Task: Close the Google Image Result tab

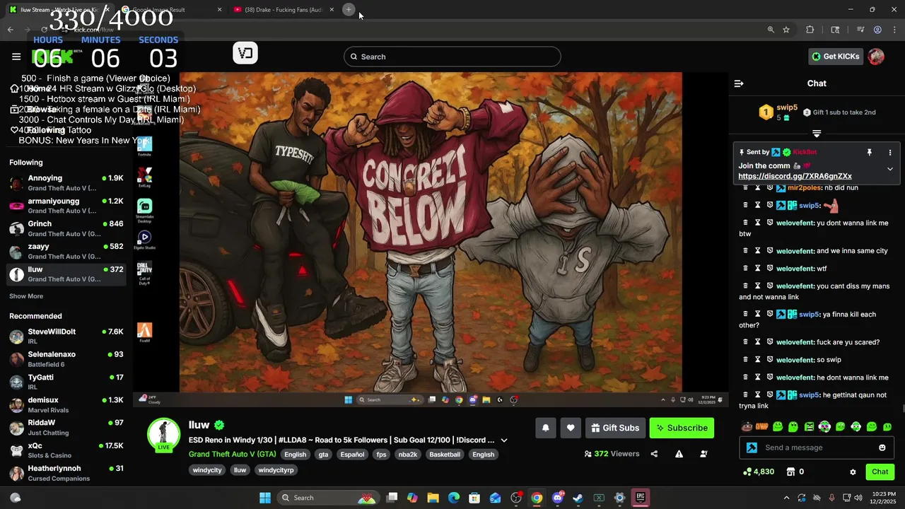Action: (219, 10)
